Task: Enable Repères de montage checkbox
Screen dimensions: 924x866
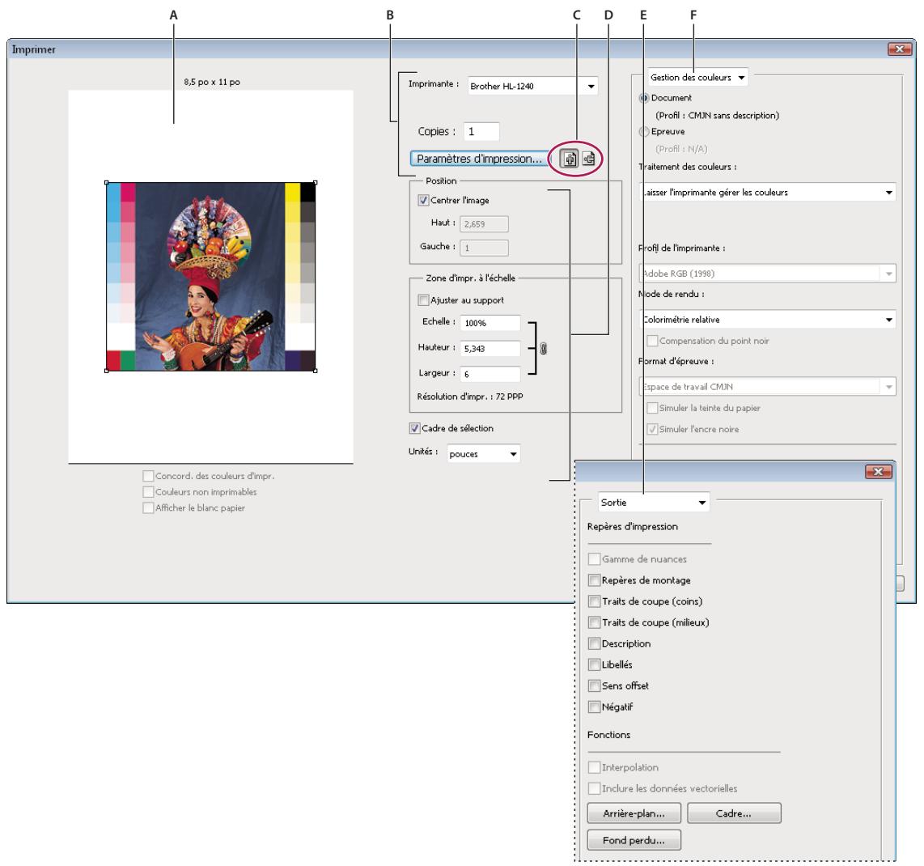Action: click(x=594, y=580)
